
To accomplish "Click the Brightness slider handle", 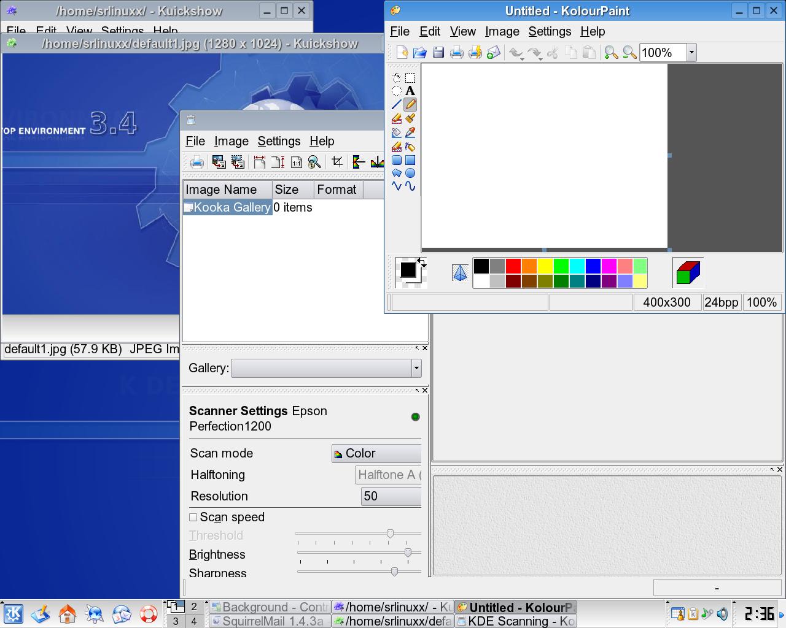I will (408, 553).
